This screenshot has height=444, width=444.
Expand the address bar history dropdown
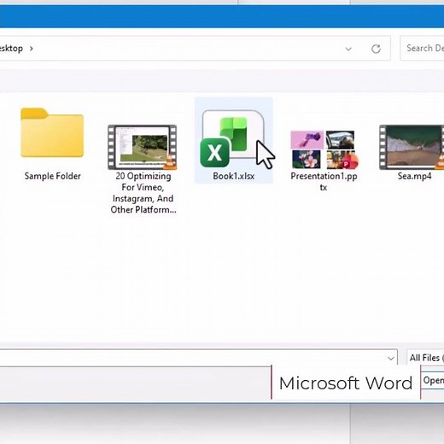(x=348, y=49)
